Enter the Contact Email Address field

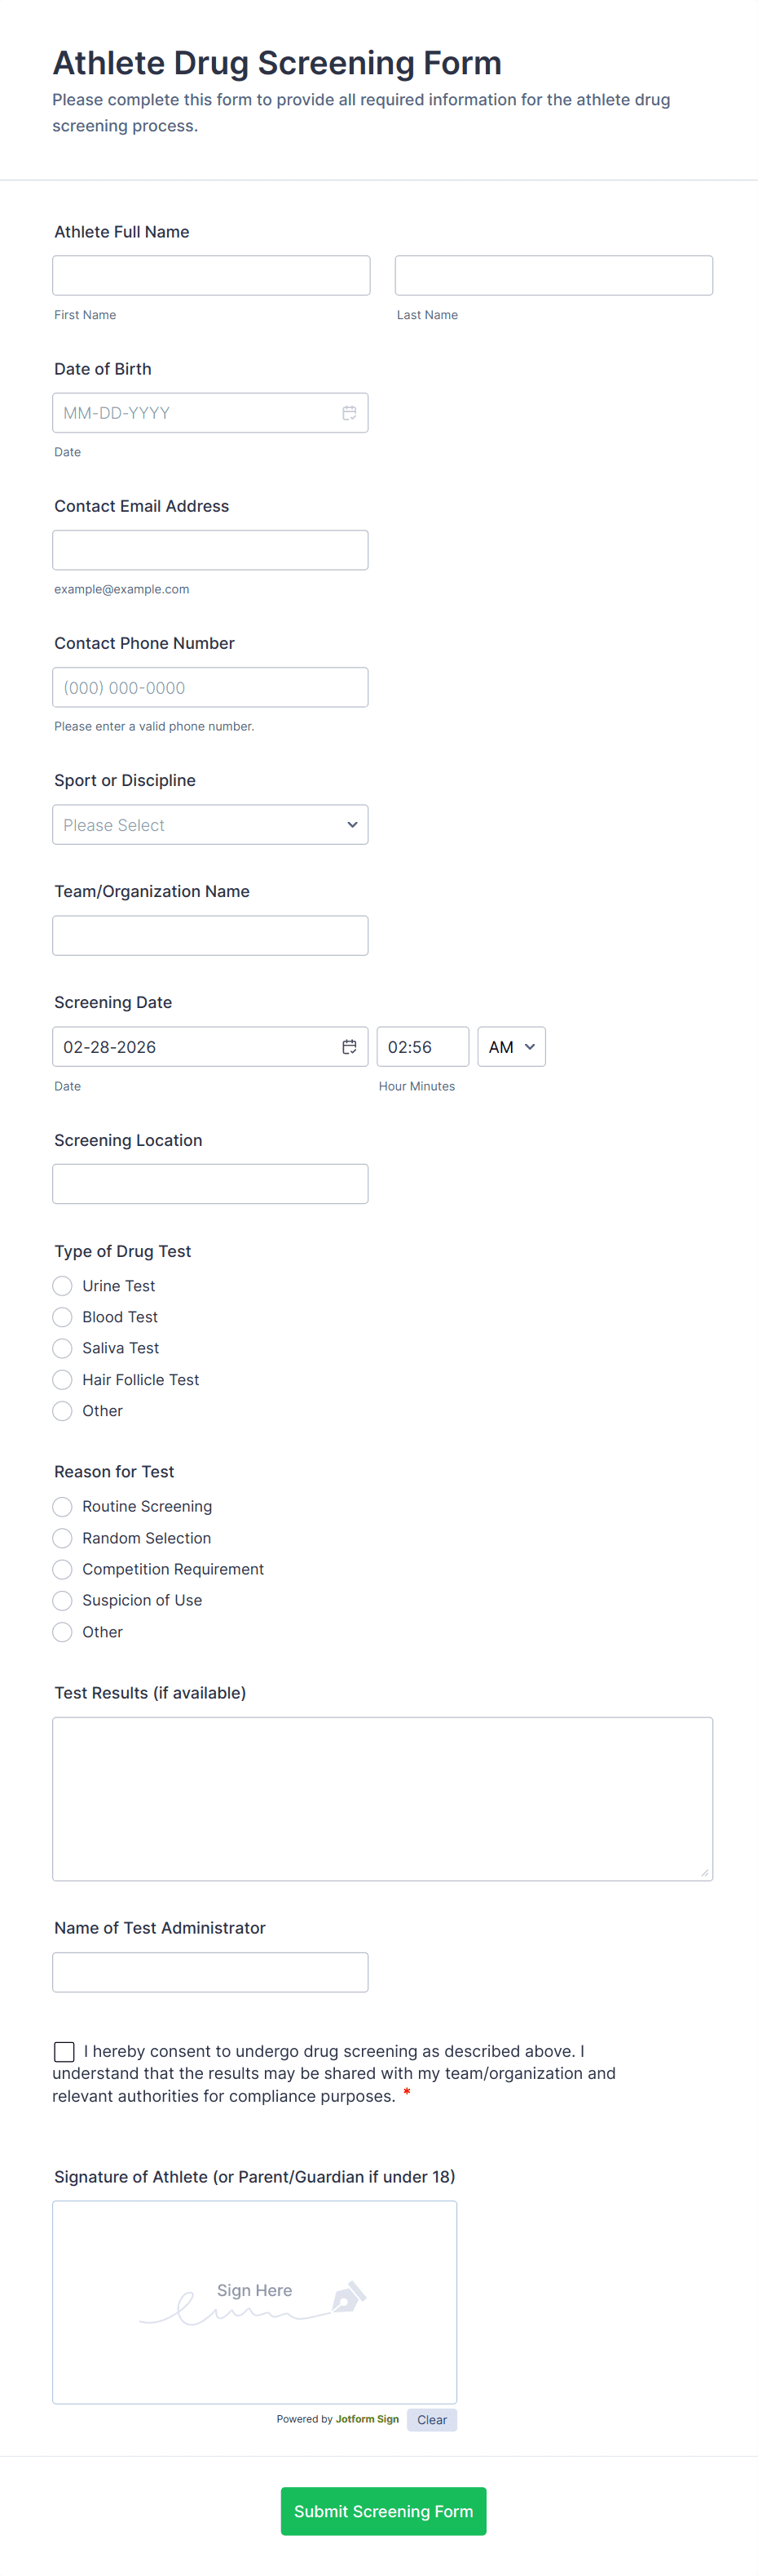(x=209, y=550)
